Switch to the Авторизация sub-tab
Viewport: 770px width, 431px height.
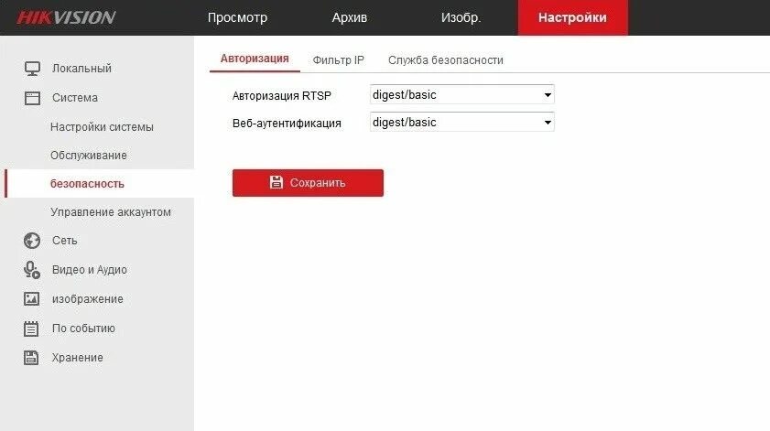coord(255,59)
